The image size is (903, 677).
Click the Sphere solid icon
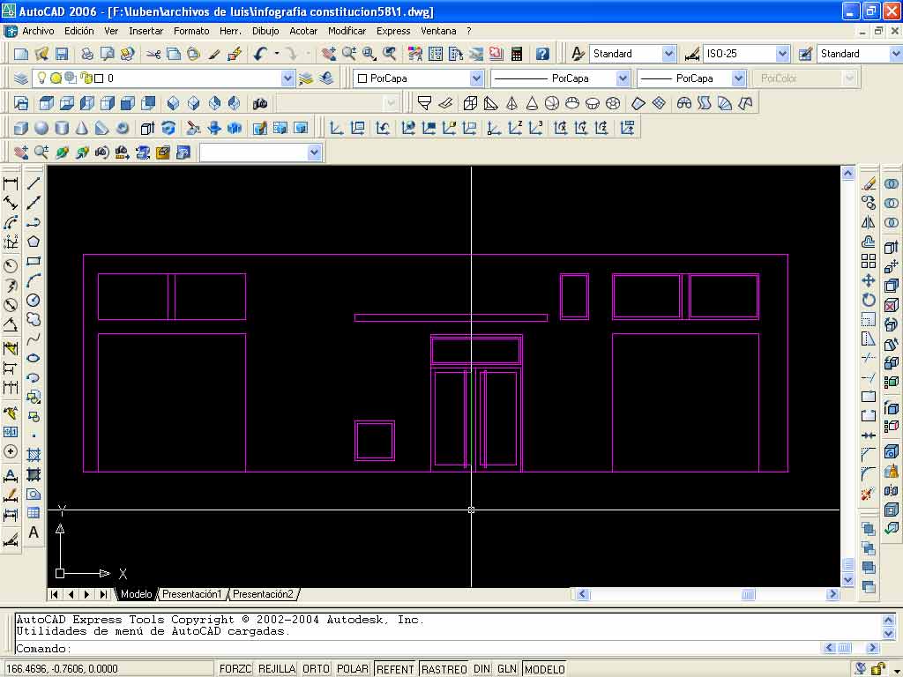pos(41,127)
